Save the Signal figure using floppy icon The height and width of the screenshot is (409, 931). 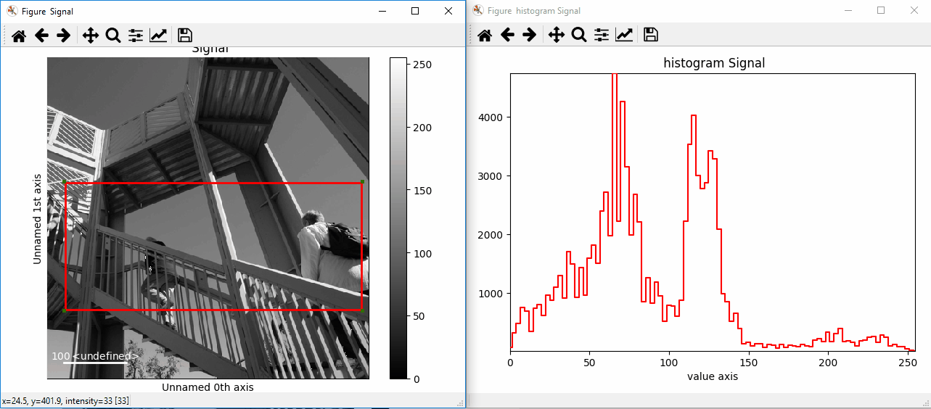pyautogui.click(x=185, y=36)
